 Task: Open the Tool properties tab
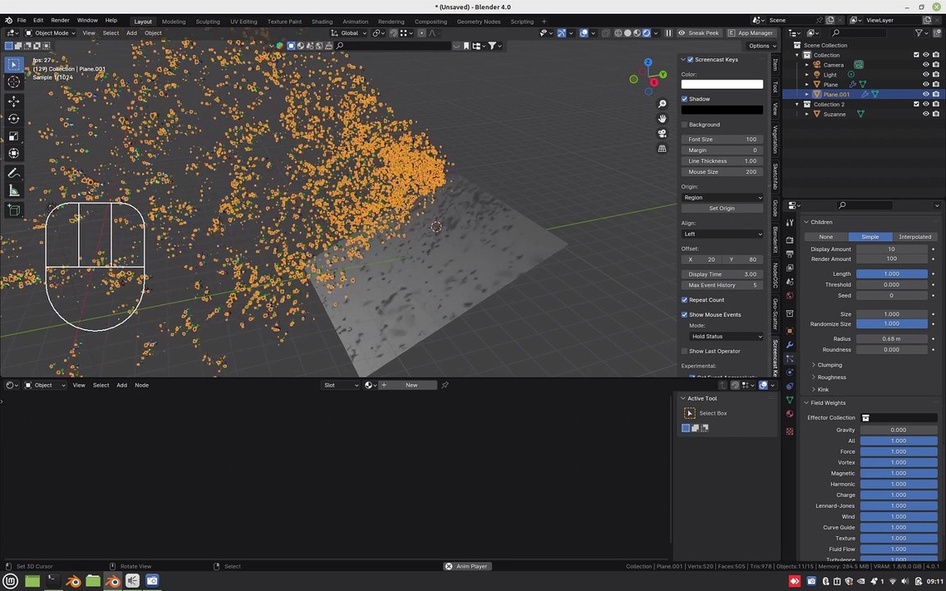[790, 223]
